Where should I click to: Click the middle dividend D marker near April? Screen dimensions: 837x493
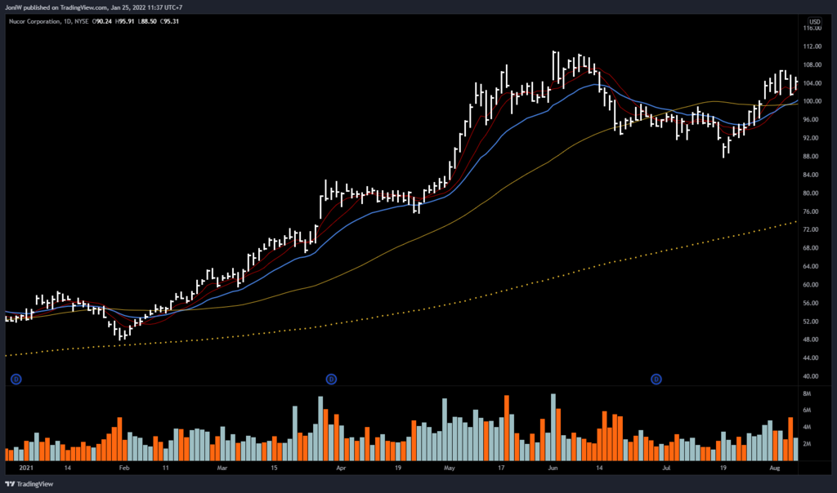pos(331,379)
